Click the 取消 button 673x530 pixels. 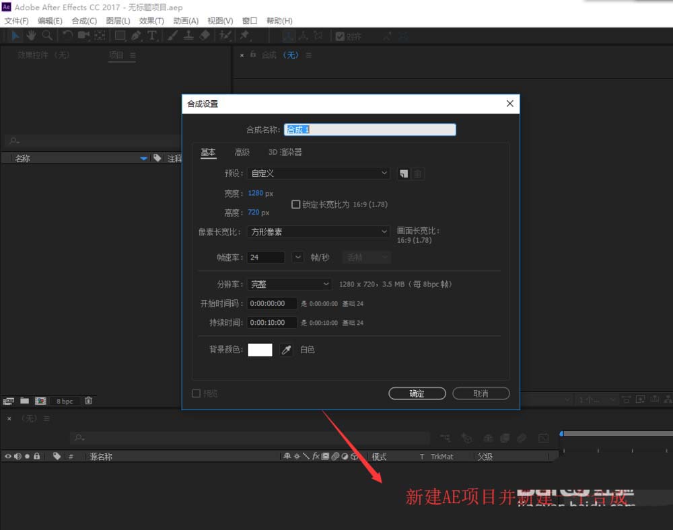pos(481,393)
